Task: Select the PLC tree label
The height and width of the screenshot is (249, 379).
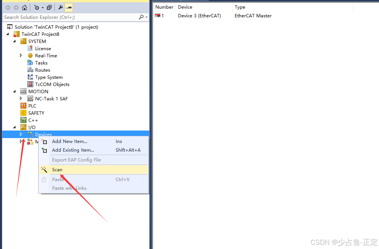Action: pyautogui.click(x=32, y=106)
